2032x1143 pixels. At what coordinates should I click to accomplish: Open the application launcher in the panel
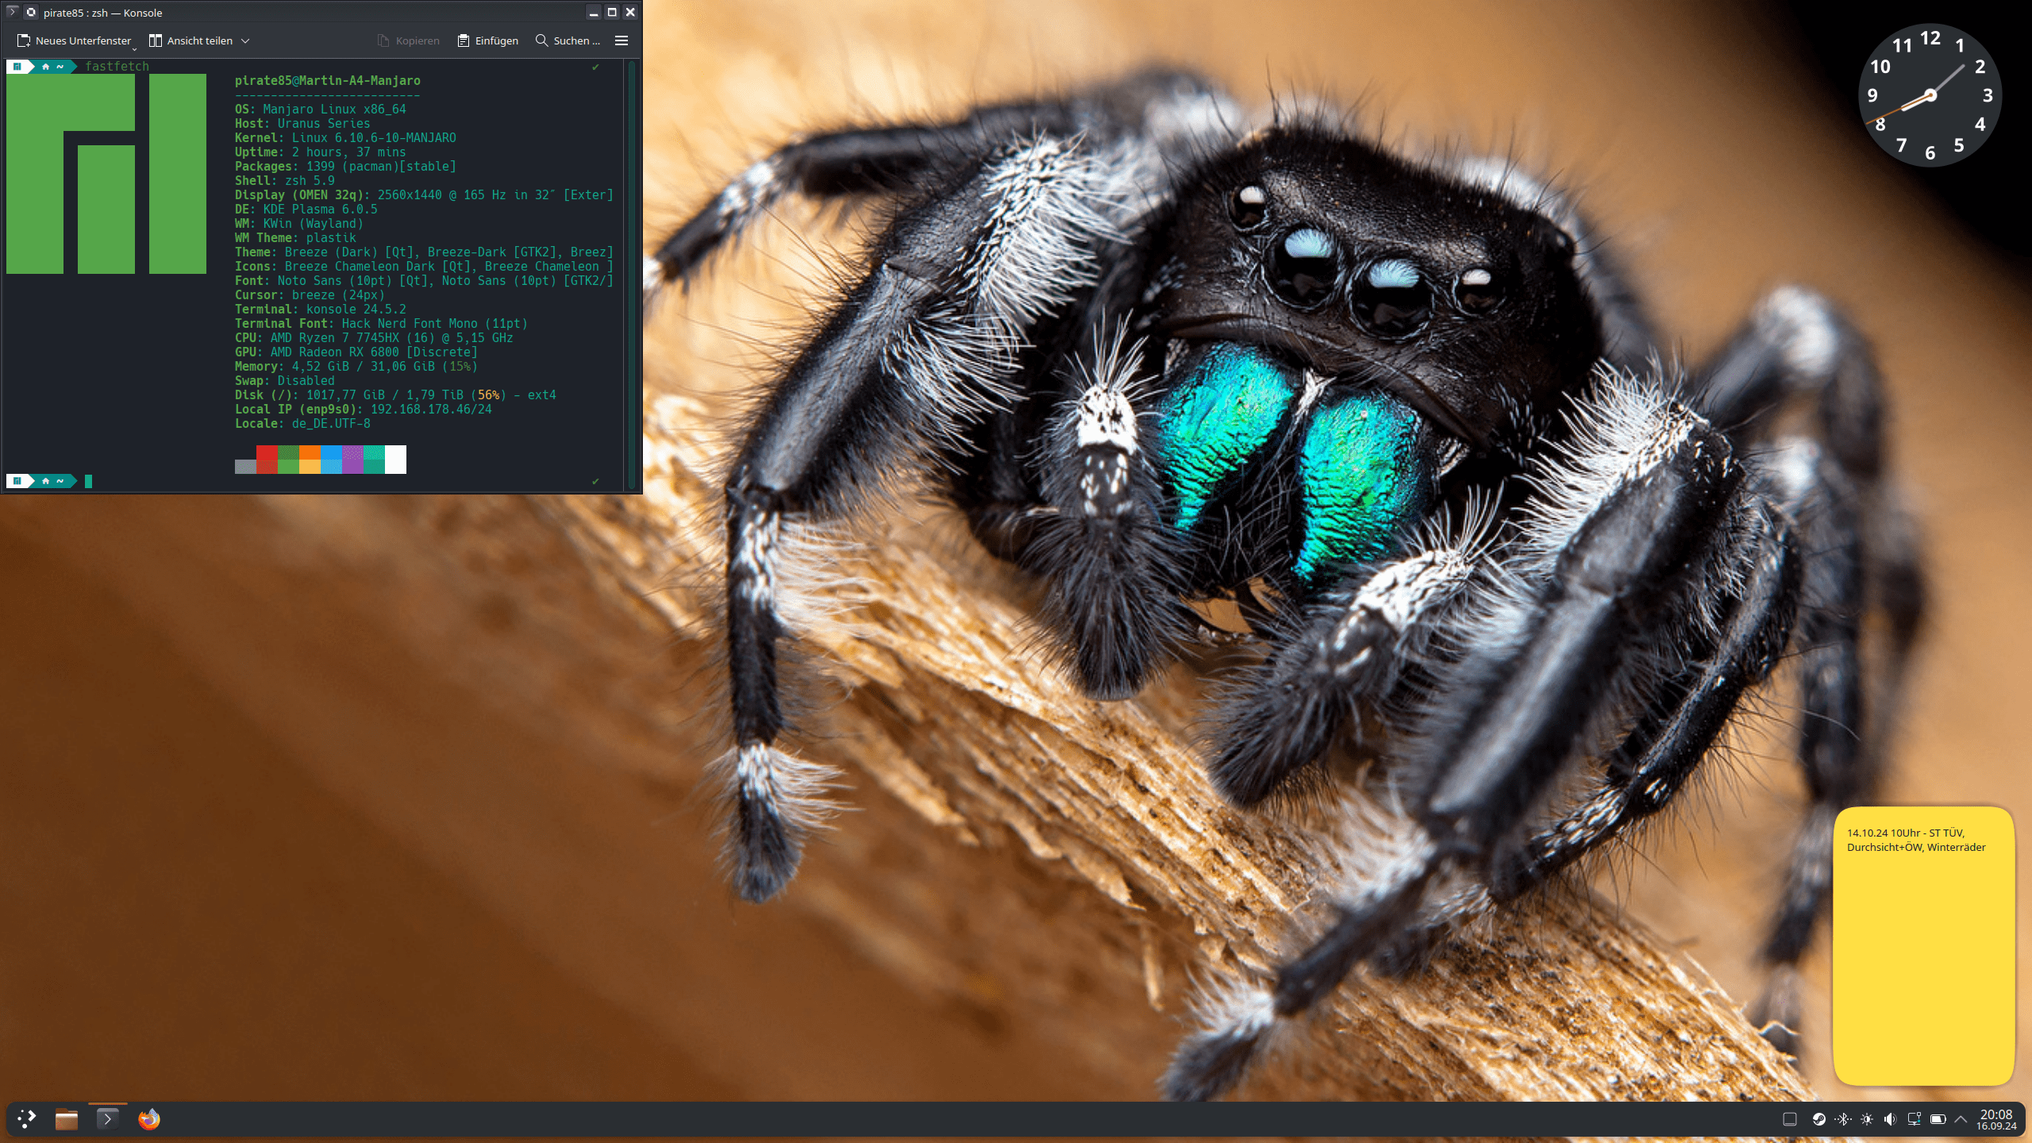26,1119
